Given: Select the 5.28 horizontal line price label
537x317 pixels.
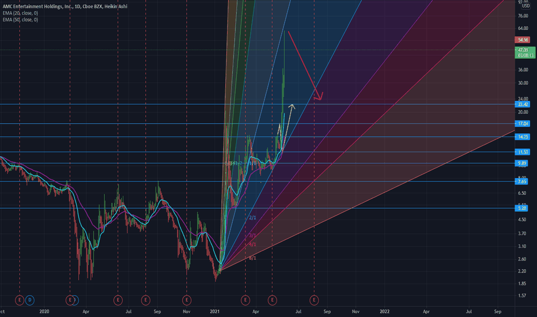Looking at the screenshot, I should coord(522,208).
